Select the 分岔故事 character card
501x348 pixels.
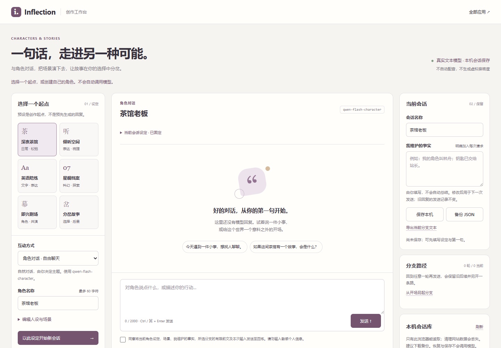pyautogui.click(x=79, y=212)
